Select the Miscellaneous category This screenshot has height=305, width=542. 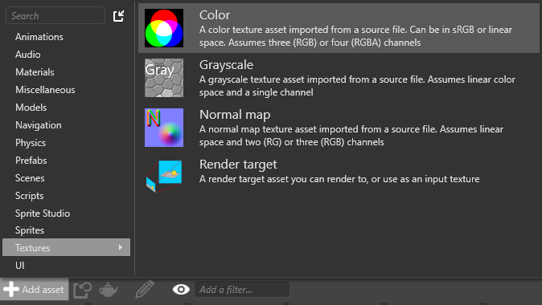tap(45, 90)
